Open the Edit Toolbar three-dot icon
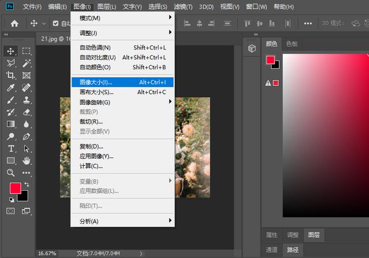This screenshot has width=369, height=258. click(26, 173)
